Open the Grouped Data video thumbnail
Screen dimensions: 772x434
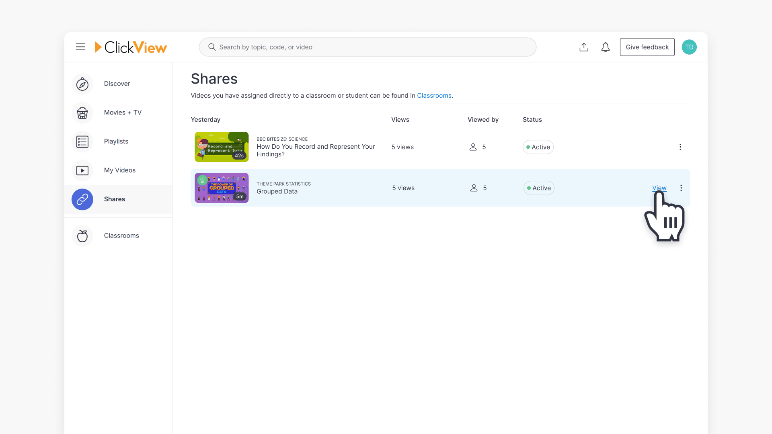[221, 188]
